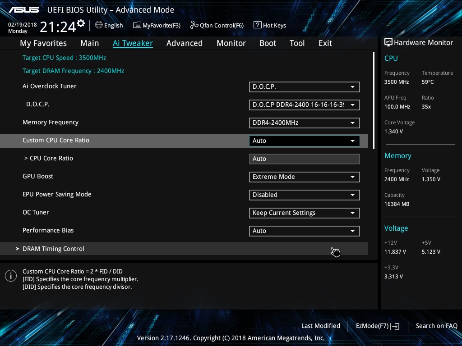This screenshot has height=346, width=462.
Task: Click the Hardware Monitor CPU section heading
Action: click(x=391, y=58)
